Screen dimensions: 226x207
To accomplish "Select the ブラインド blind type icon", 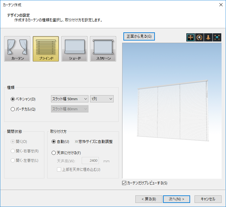I will click(x=46, y=49).
